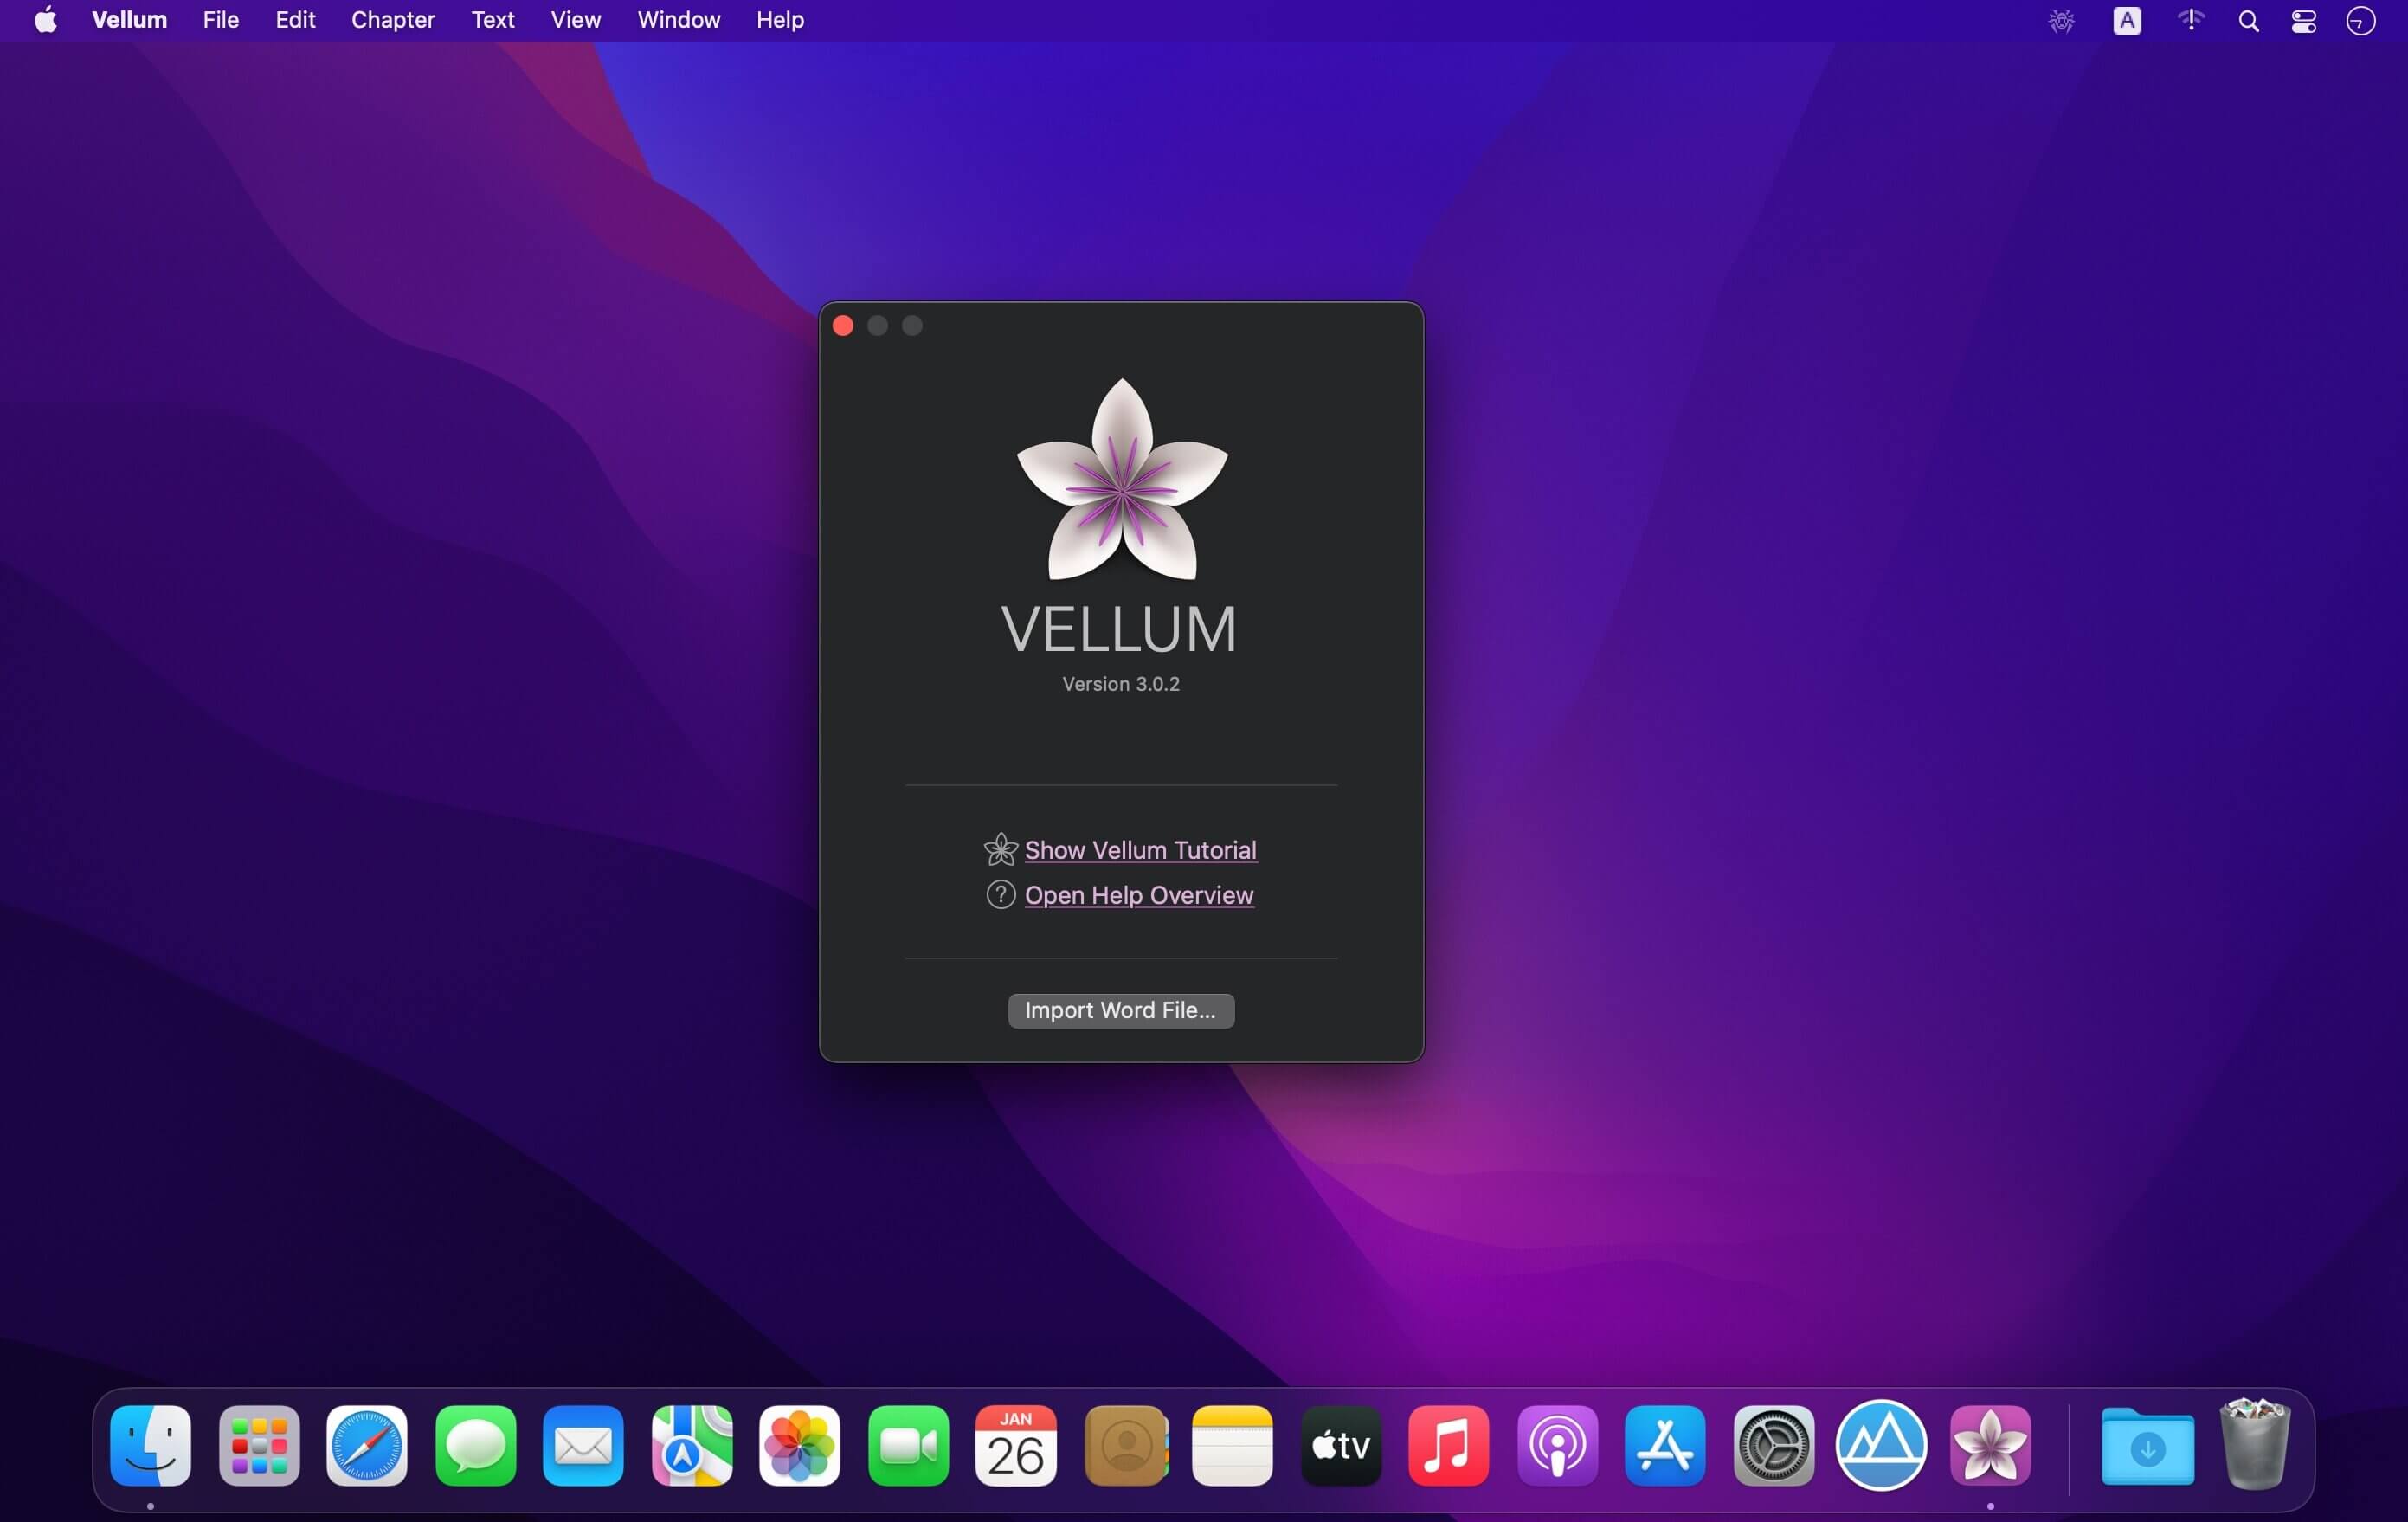Click the keyboard input source 'A' icon

tap(2127, 20)
